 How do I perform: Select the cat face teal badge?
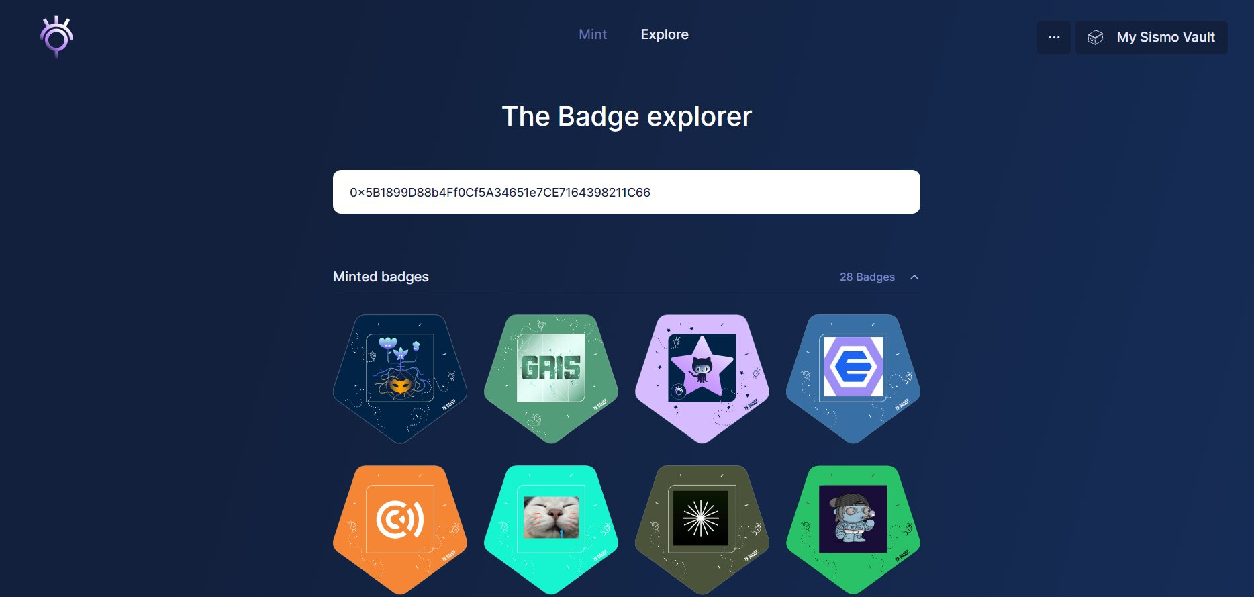pyautogui.click(x=551, y=530)
